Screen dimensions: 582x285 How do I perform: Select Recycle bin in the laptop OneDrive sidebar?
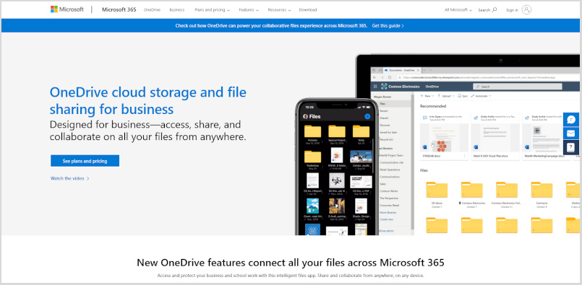386,139
